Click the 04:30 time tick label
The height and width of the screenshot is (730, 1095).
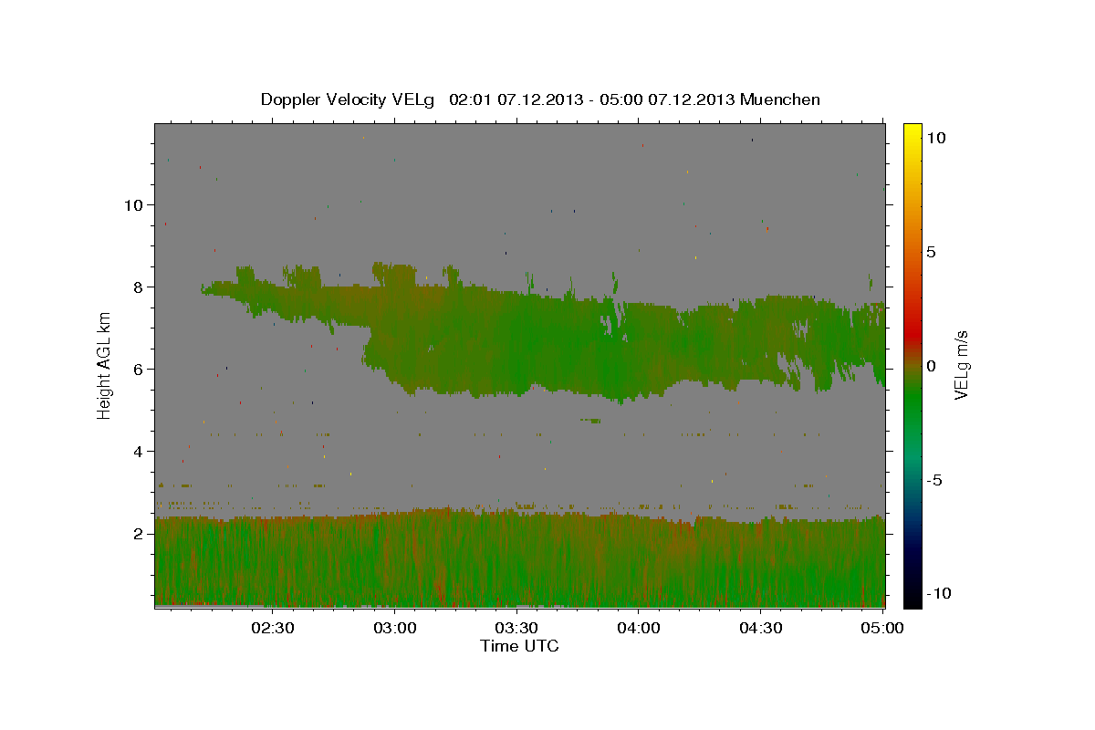(x=760, y=628)
